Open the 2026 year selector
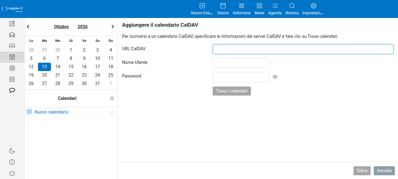Viewport: 398px width, 179px height. pyautogui.click(x=83, y=27)
